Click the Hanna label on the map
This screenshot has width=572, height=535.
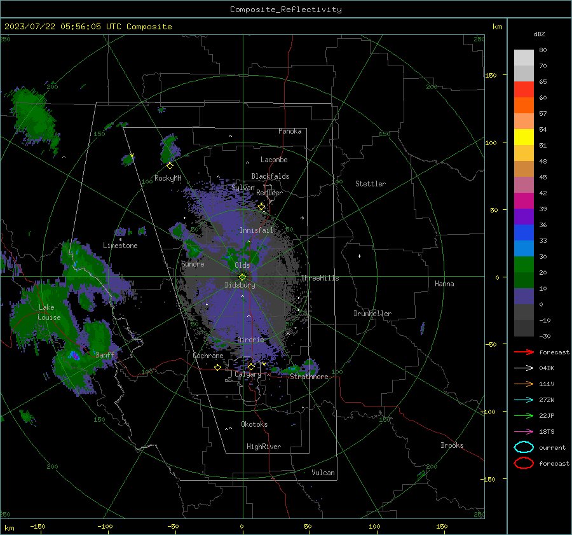(x=444, y=284)
